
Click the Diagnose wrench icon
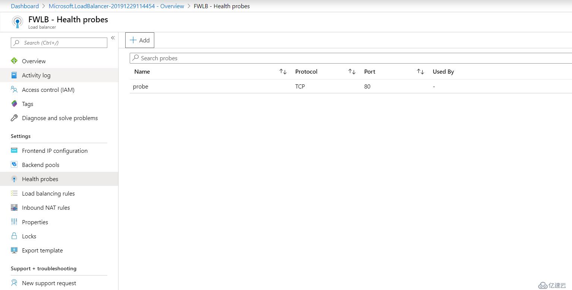coord(14,118)
